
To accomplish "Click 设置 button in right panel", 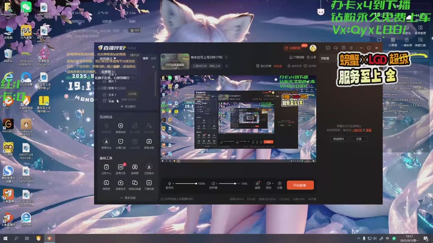I will [359, 139].
